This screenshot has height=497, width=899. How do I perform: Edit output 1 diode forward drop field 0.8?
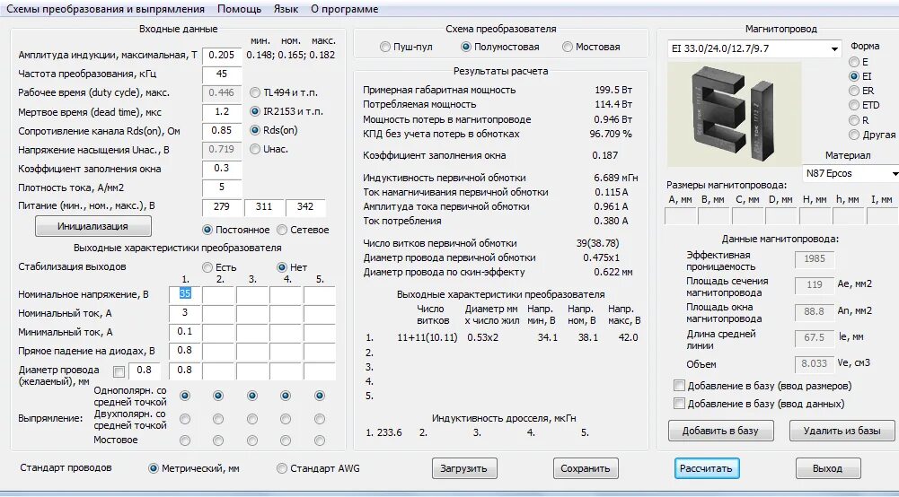click(x=185, y=351)
